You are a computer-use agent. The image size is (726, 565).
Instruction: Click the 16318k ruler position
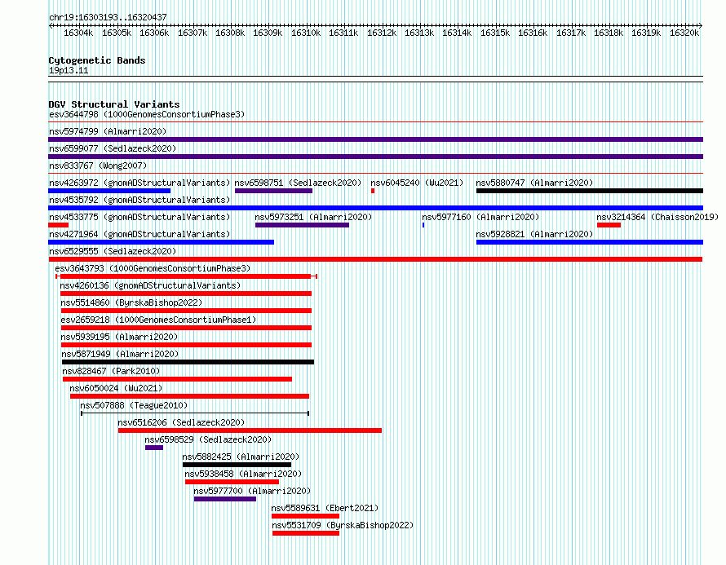[609, 33]
